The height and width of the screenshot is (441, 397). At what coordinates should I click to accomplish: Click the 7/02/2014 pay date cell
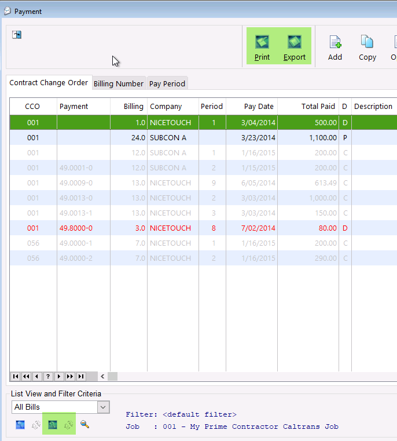click(252, 228)
